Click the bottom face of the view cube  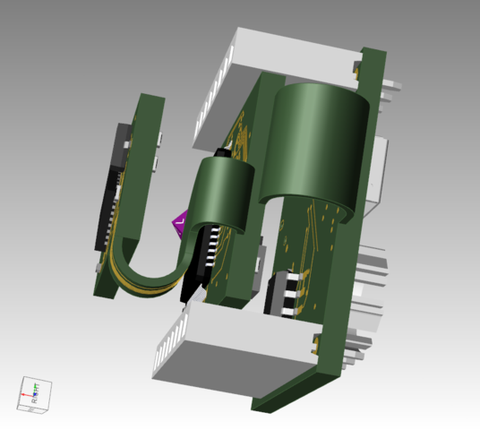click(x=32, y=409)
